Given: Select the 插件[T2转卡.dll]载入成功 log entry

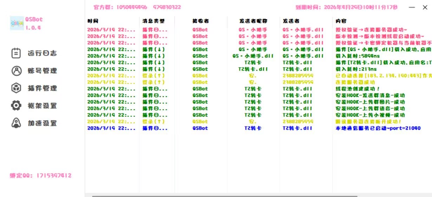Looking at the screenshot, I should pyautogui.click(x=258, y=63).
